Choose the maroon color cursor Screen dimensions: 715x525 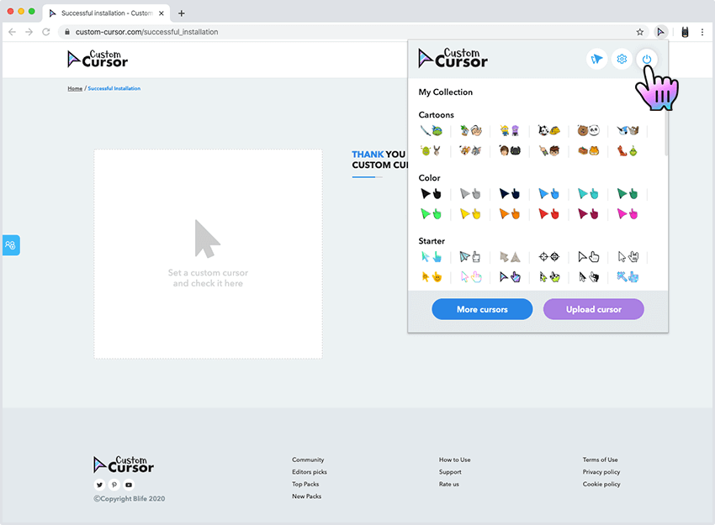tap(588, 214)
